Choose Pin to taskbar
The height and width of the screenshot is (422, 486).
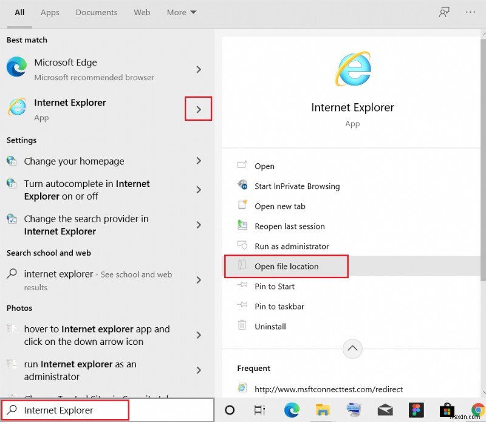point(352,307)
